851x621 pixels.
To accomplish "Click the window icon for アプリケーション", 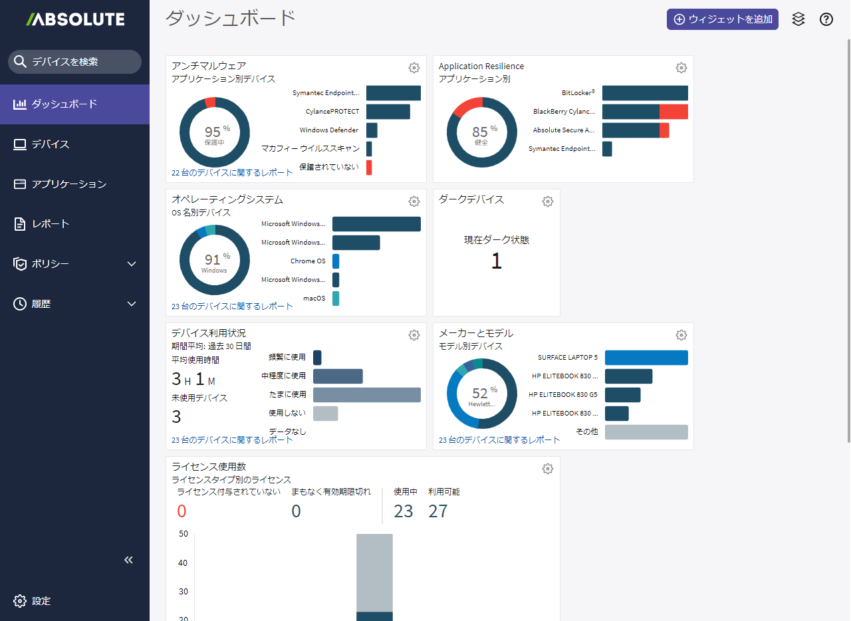I will tap(20, 184).
